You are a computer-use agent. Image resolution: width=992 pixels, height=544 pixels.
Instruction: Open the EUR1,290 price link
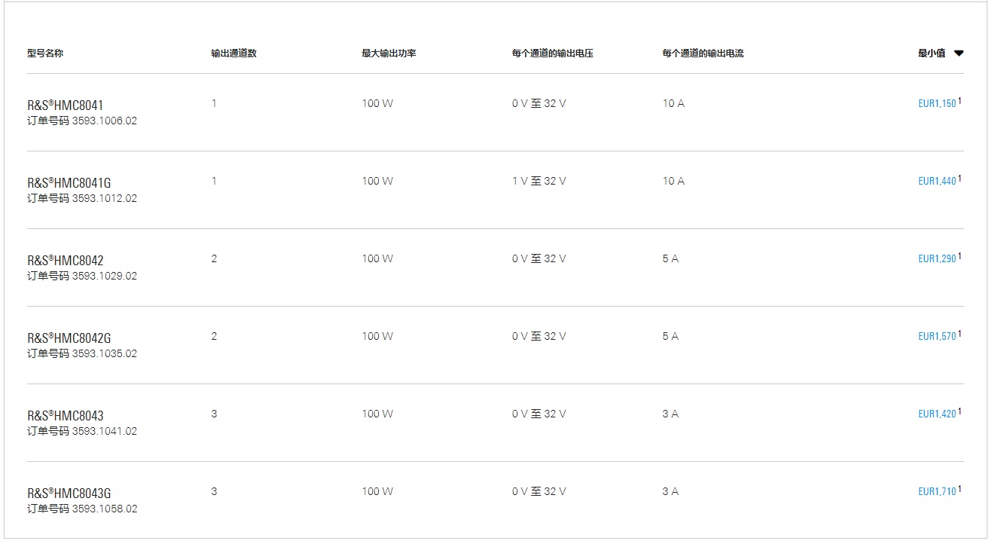(936, 259)
